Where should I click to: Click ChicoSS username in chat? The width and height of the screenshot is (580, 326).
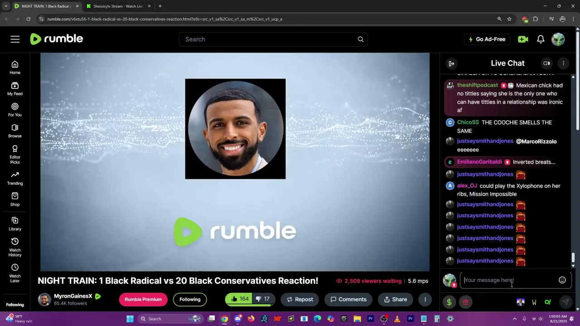pos(468,122)
